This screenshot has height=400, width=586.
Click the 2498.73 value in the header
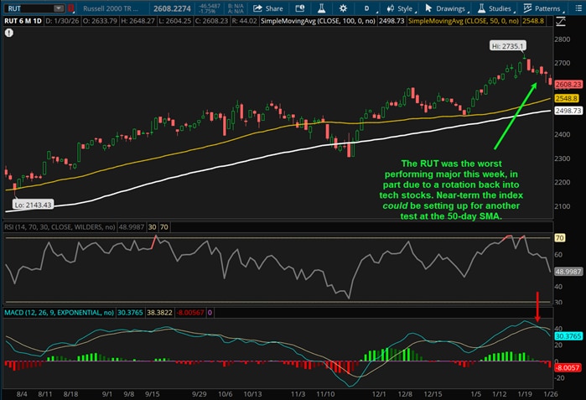pyautogui.click(x=392, y=21)
